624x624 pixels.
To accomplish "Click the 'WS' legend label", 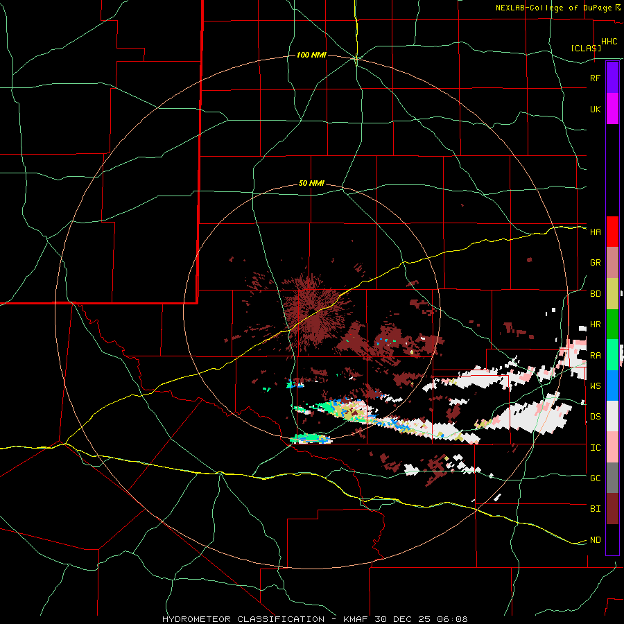I will 595,386.
